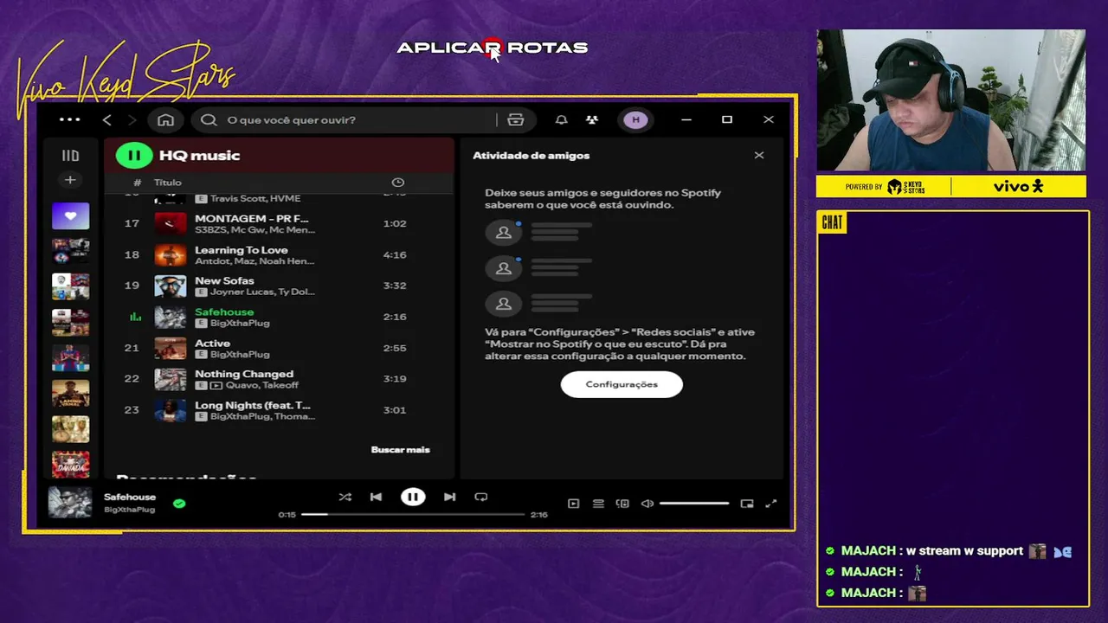The width and height of the screenshot is (1108, 623).
Task: Click album art of Learning To Love
Action: click(171, 254)
